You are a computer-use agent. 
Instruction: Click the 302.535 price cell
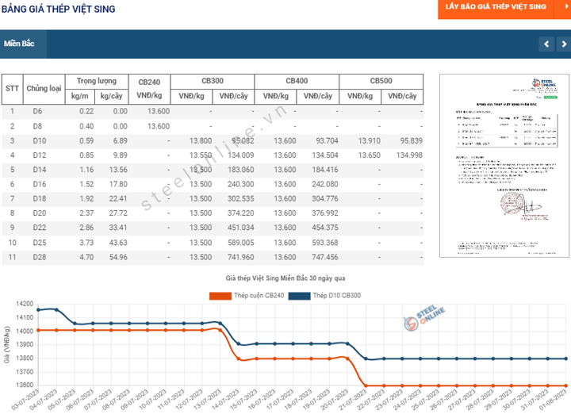coord(241,199)
